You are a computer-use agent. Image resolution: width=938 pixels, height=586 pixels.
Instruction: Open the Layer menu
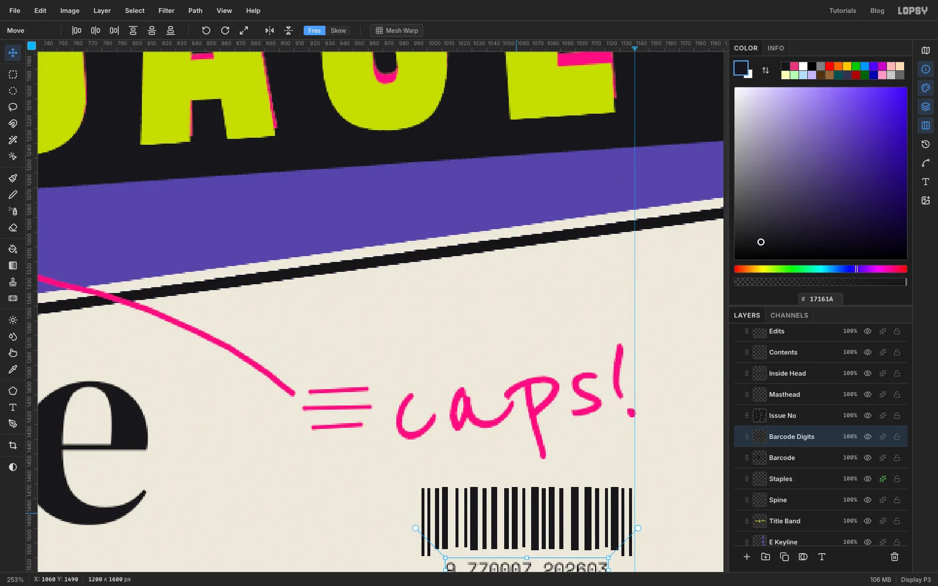point(102,11)
